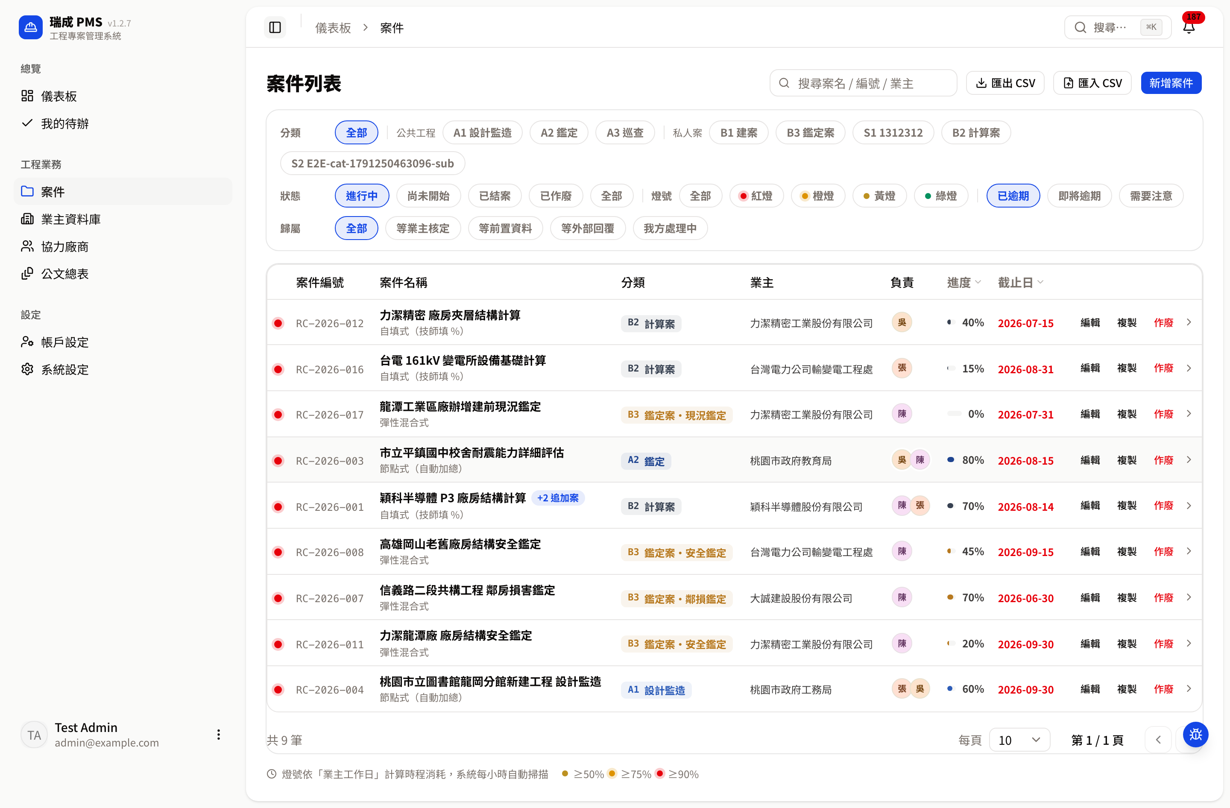Select the 等業主核定 ownership filter
Viewport: 1230px width, 808px height.
point(423,228)
